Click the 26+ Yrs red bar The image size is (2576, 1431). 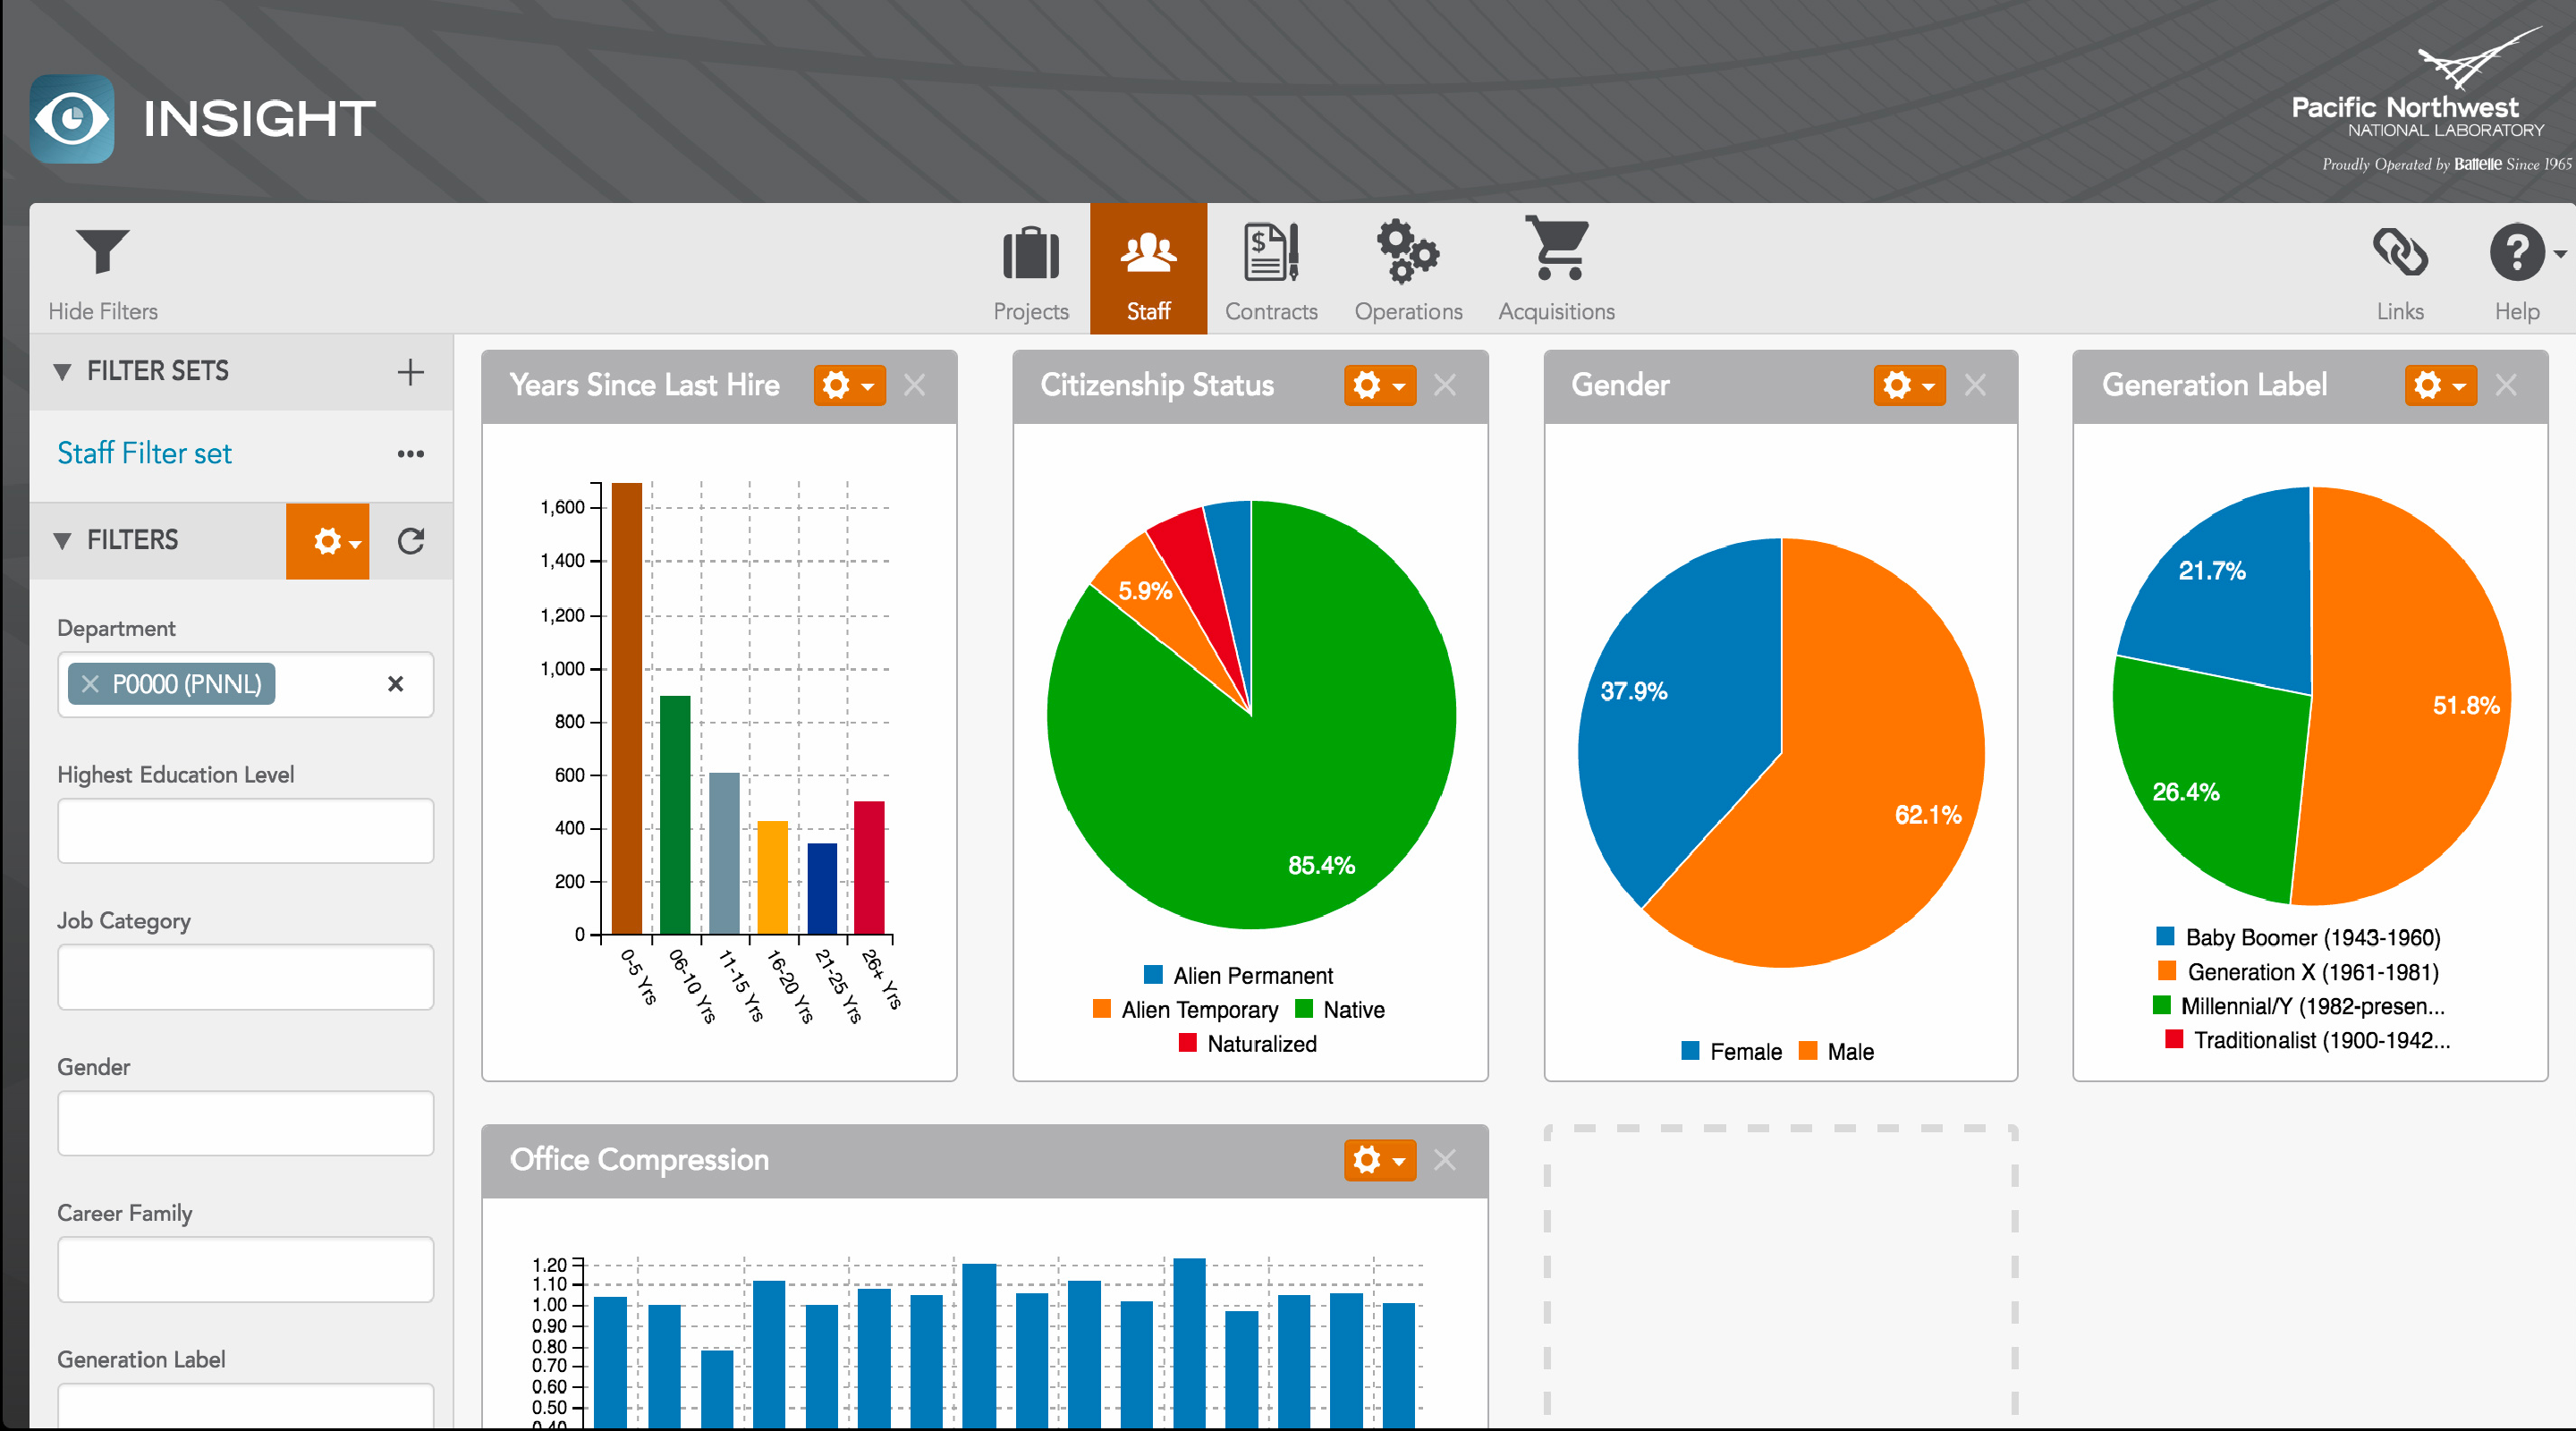pos(869,867)
